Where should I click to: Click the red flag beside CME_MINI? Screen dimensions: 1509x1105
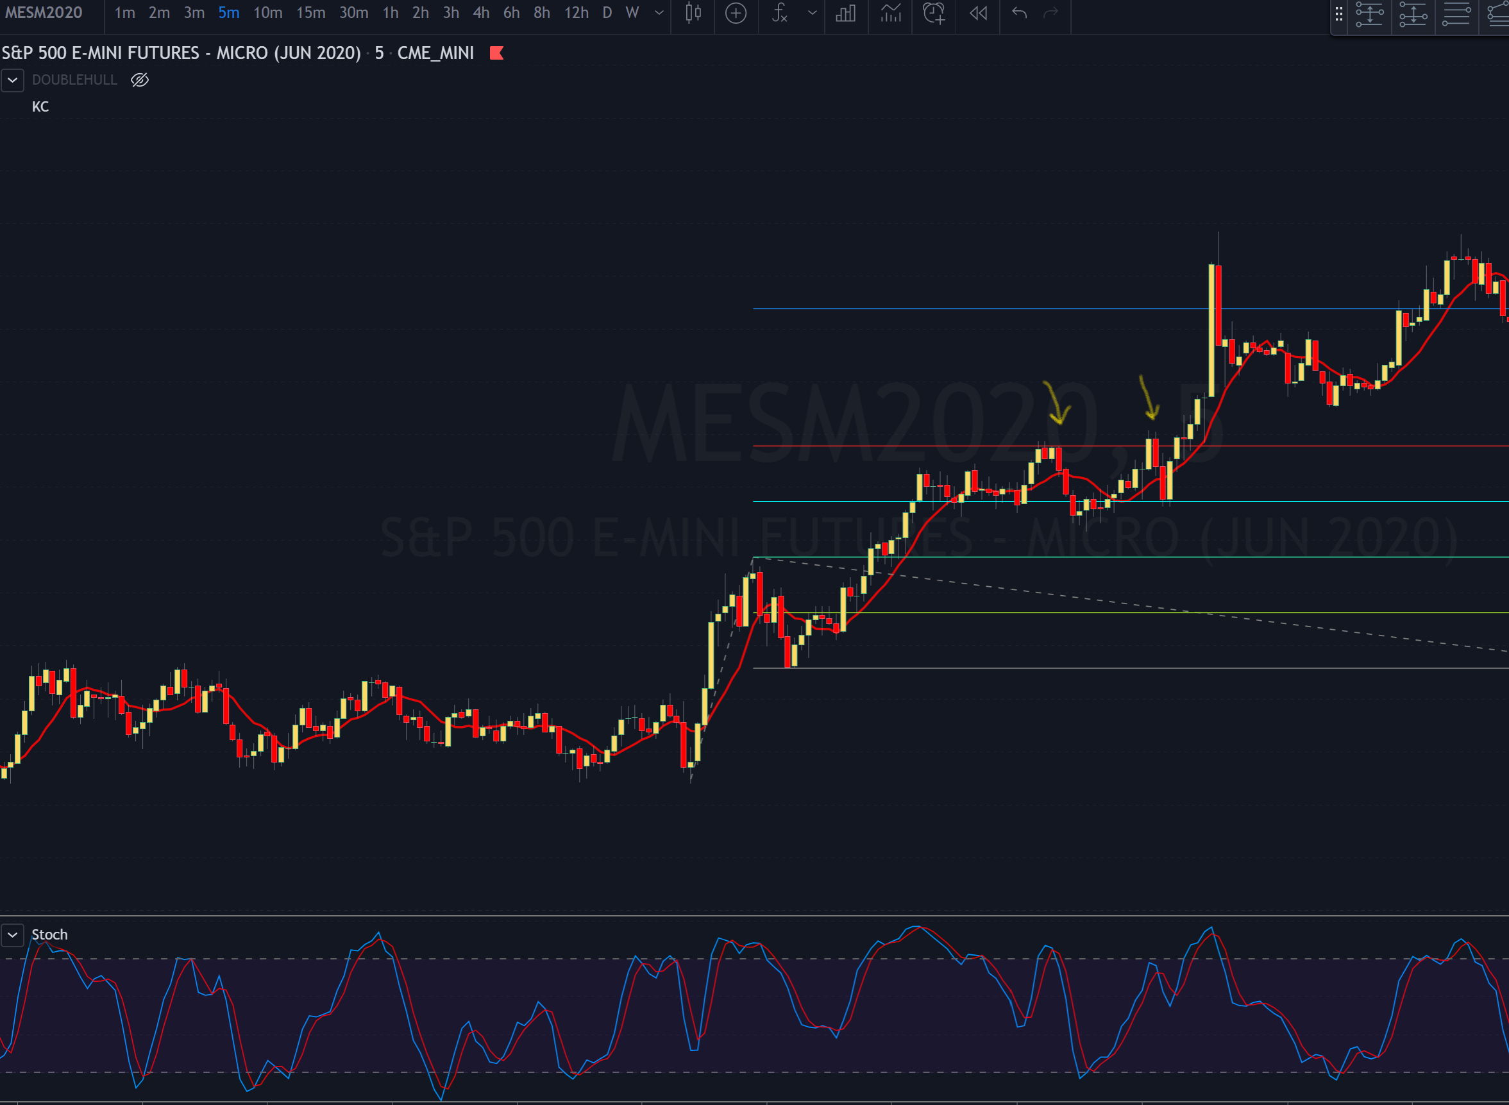click(496, 53)
